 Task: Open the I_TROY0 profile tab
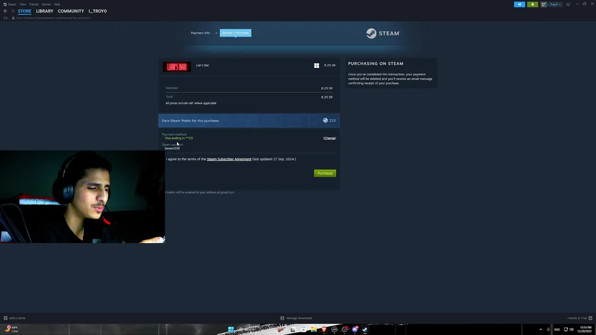click(98, 11)
